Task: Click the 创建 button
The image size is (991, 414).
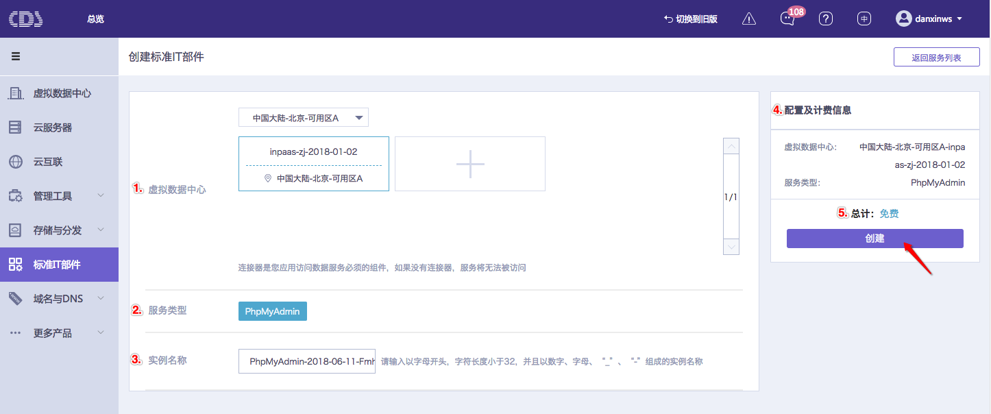Action: (x=874, y=239)
